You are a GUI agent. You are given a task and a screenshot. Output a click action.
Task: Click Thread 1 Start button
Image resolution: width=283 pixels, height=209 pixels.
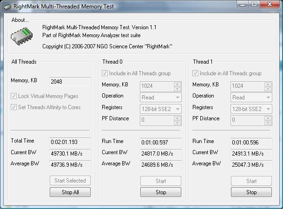click(251, 181)
